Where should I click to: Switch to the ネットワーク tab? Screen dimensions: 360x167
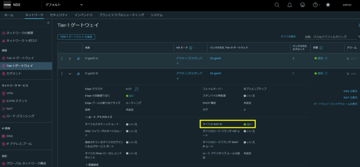pos(34,15)
